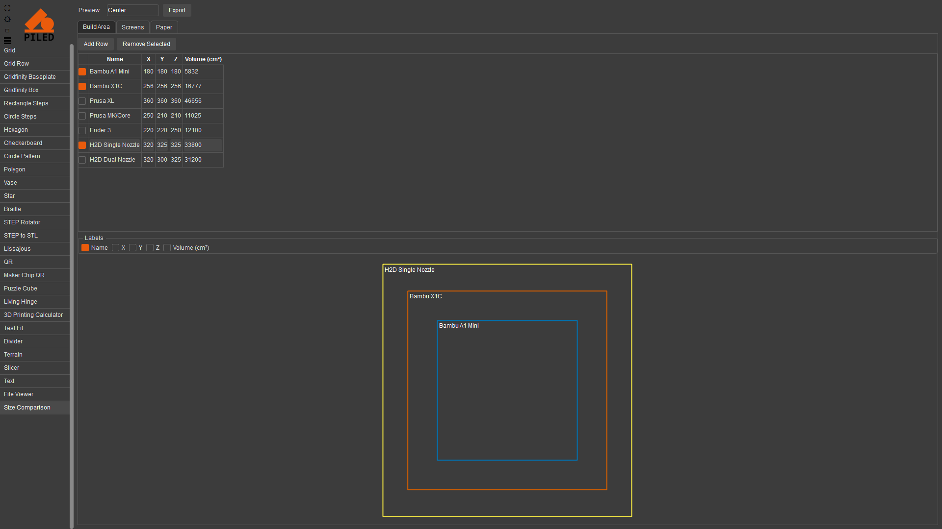942x529 pixels.
Task: Open the Lissajous tool
Action: [x=35, y=249]
